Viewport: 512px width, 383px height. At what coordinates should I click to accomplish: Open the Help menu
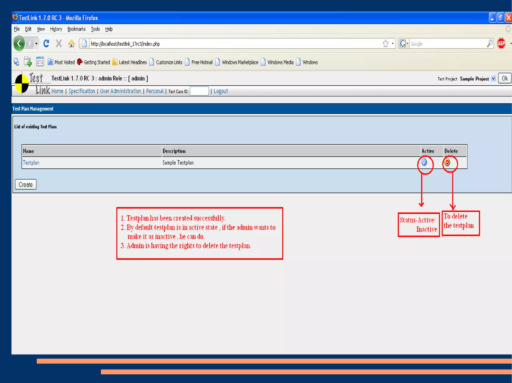[x=109, y=29]
